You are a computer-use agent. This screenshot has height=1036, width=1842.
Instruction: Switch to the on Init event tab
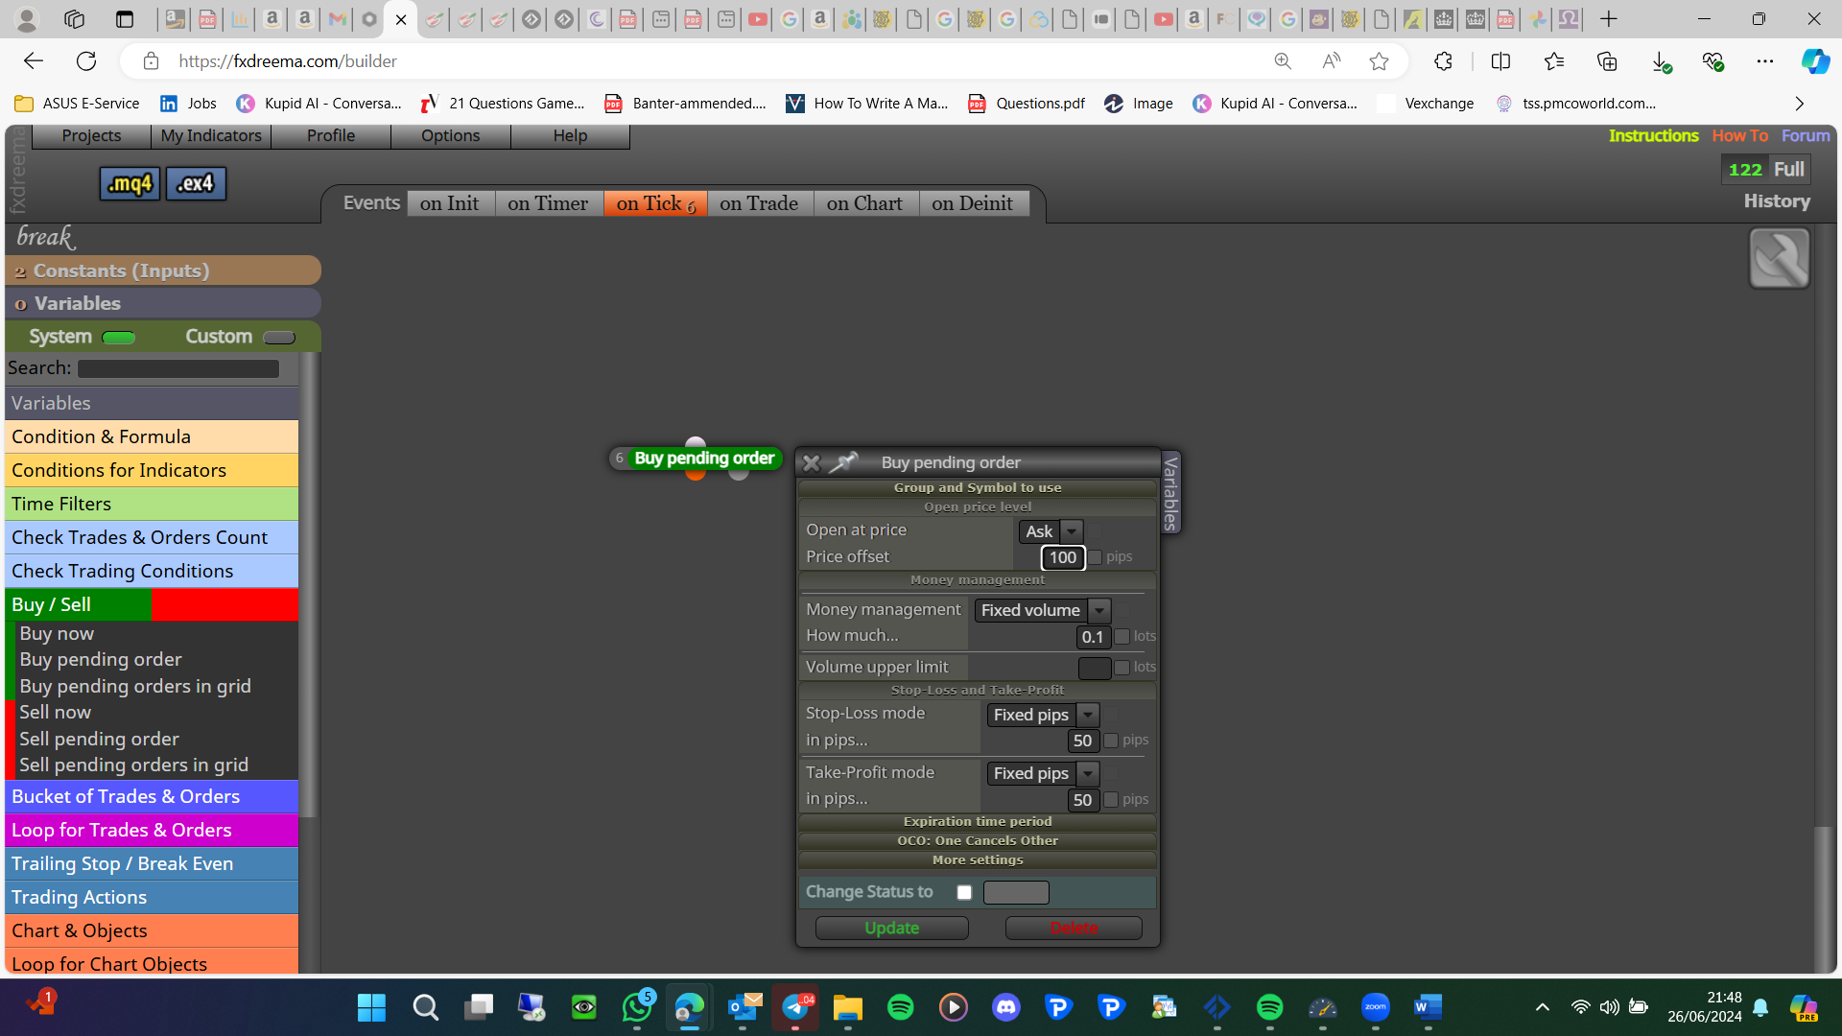coord(450,203)
